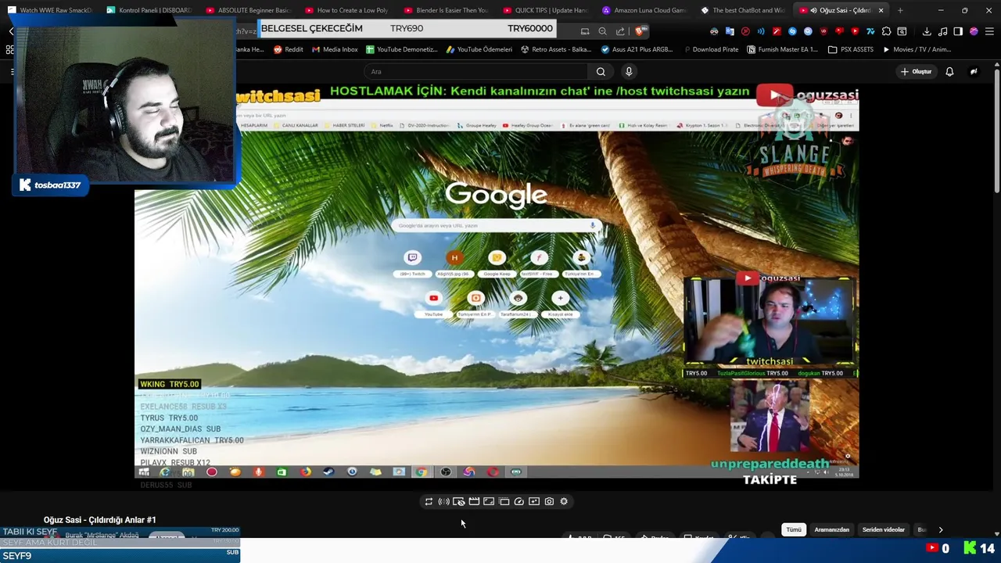Click the translate extension icon in toolbar
The image size is (1001, 563).
click(x=730, y=31)
